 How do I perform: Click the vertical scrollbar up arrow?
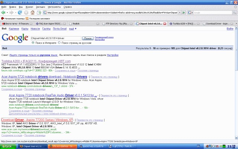pos(237,28)
